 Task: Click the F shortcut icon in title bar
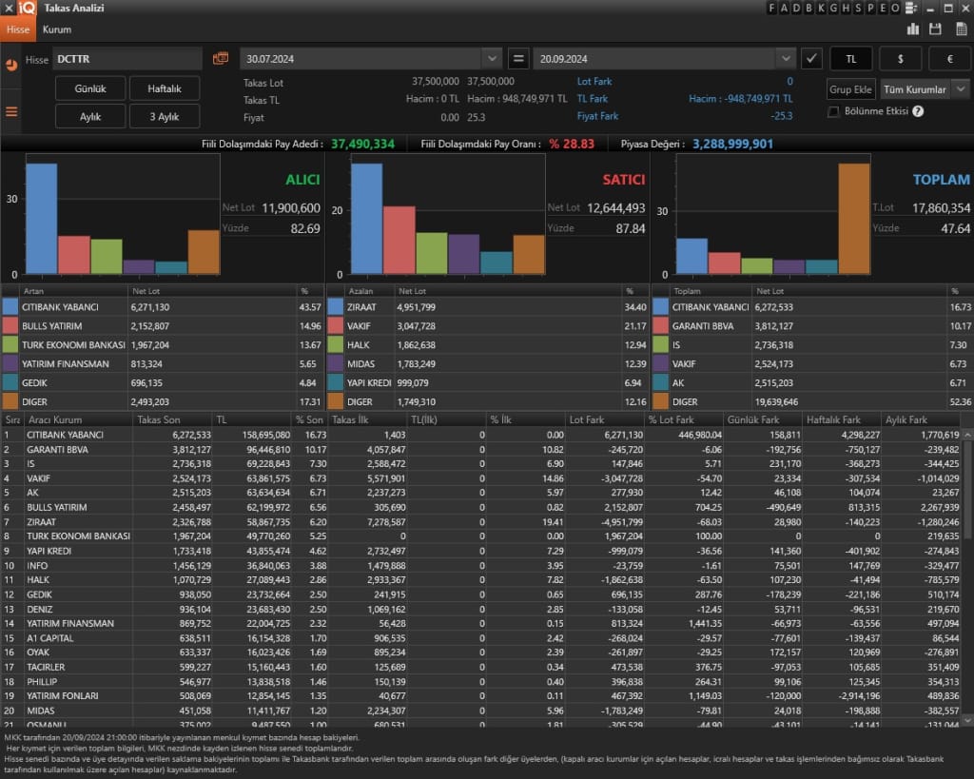pos(771,8)
